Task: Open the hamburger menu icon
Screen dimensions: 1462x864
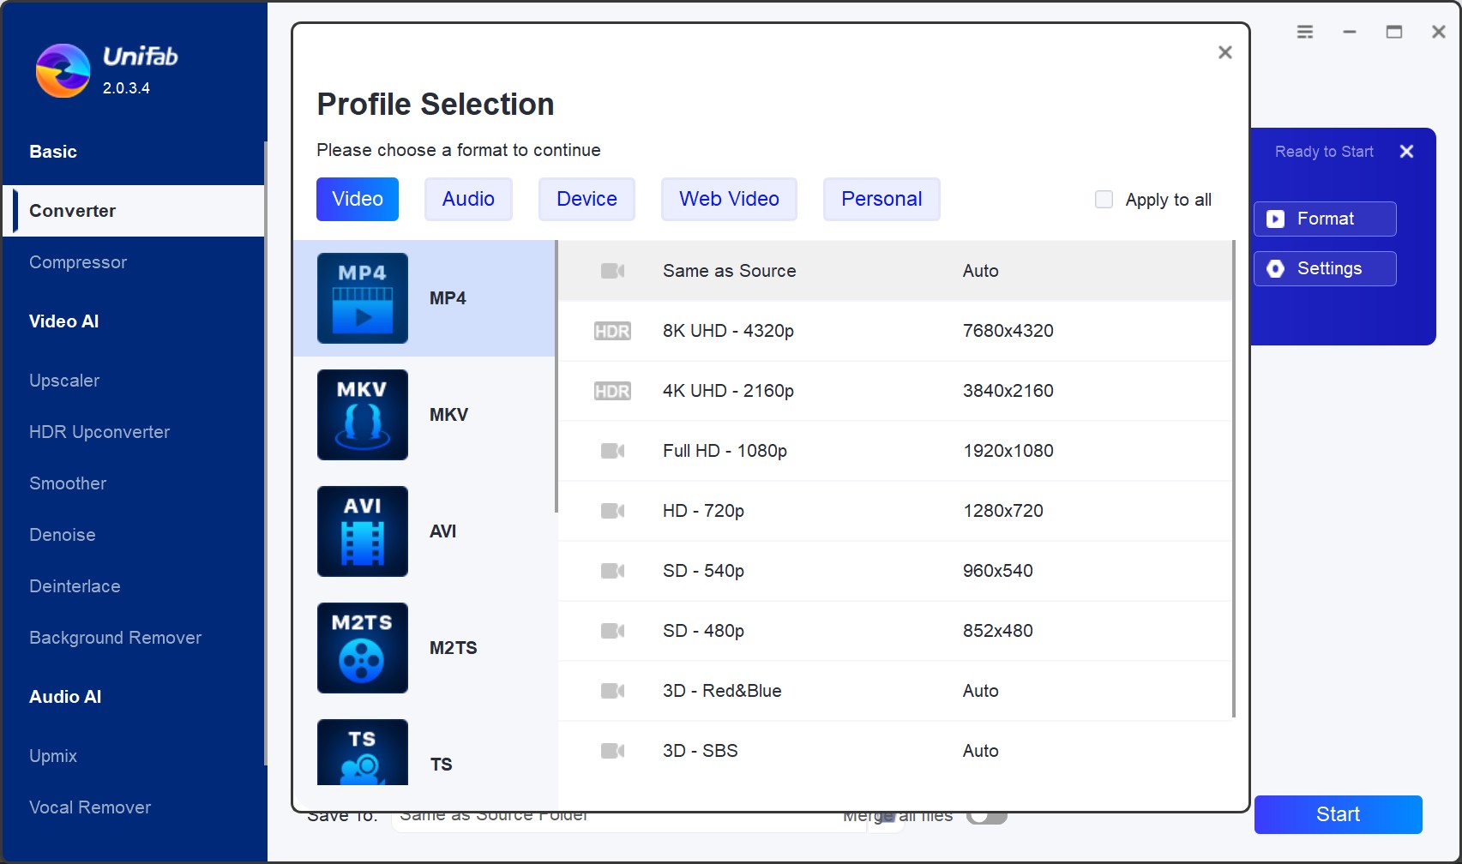Action: [1305, 32]
